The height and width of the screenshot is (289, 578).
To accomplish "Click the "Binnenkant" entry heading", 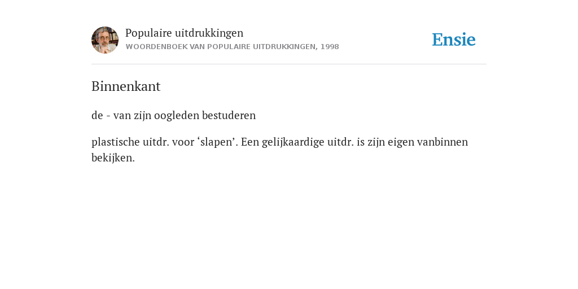I will 126,86.
